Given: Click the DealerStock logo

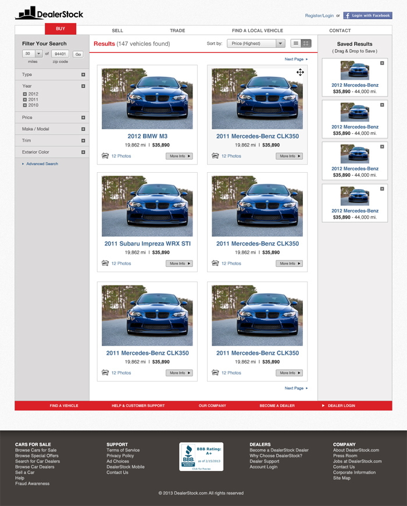Looking at the screenshot, I should tap(49, 13).
